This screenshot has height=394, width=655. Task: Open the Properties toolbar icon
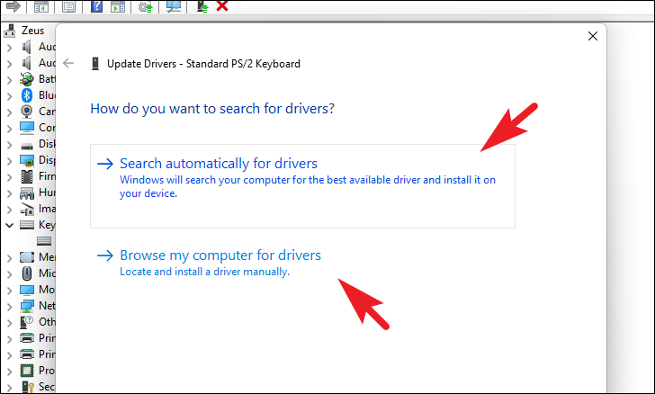pos(68,6)
